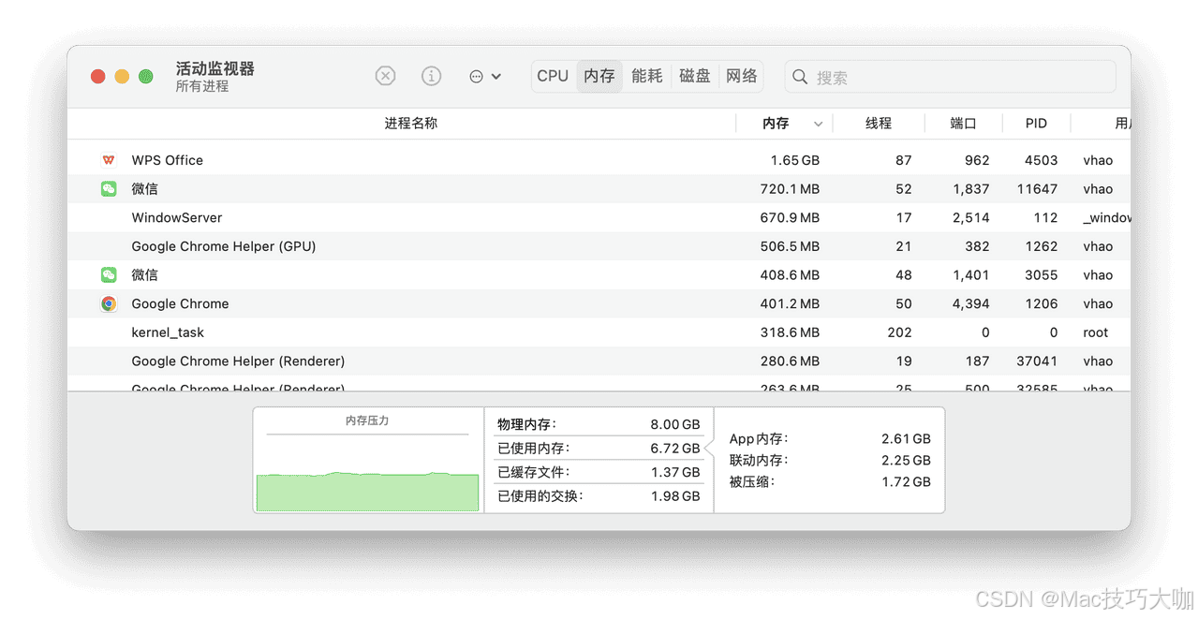Click the root user cell

click(1096, 332)
